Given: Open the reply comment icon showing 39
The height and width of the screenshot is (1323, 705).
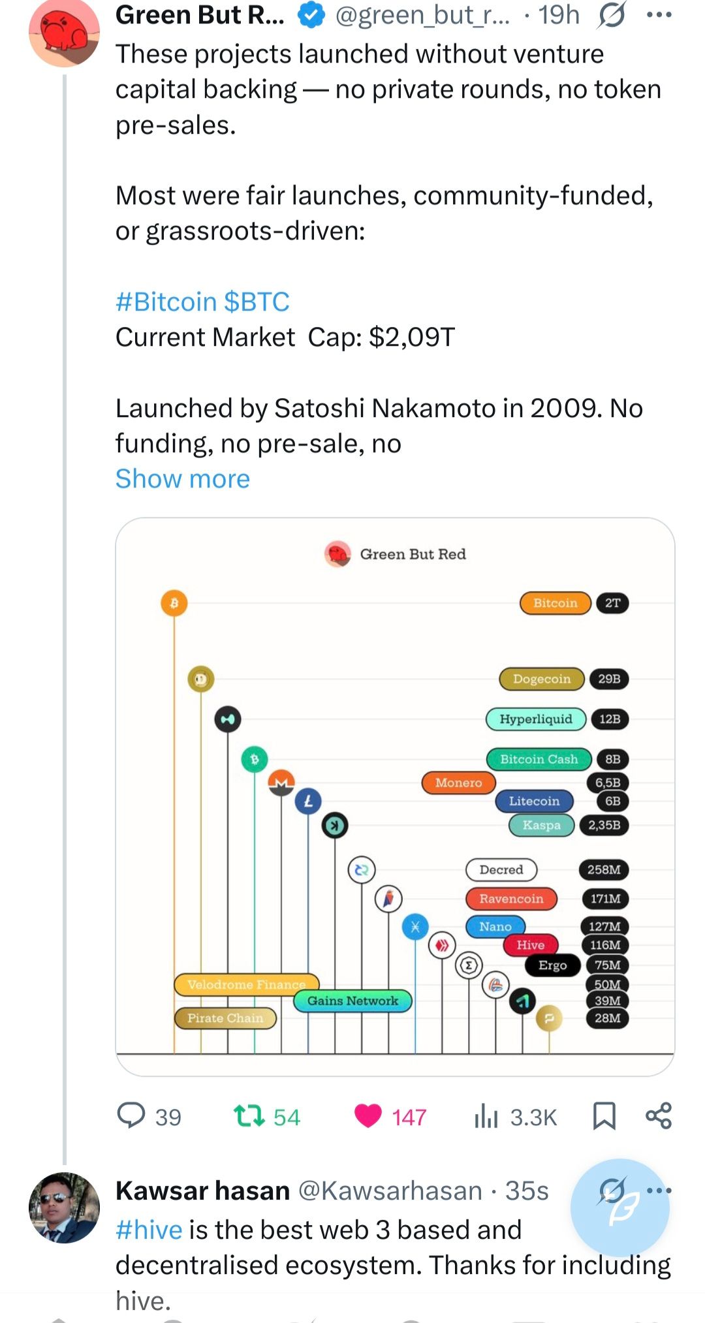Looking at the screenshot, I should [x=131, y=1115].
